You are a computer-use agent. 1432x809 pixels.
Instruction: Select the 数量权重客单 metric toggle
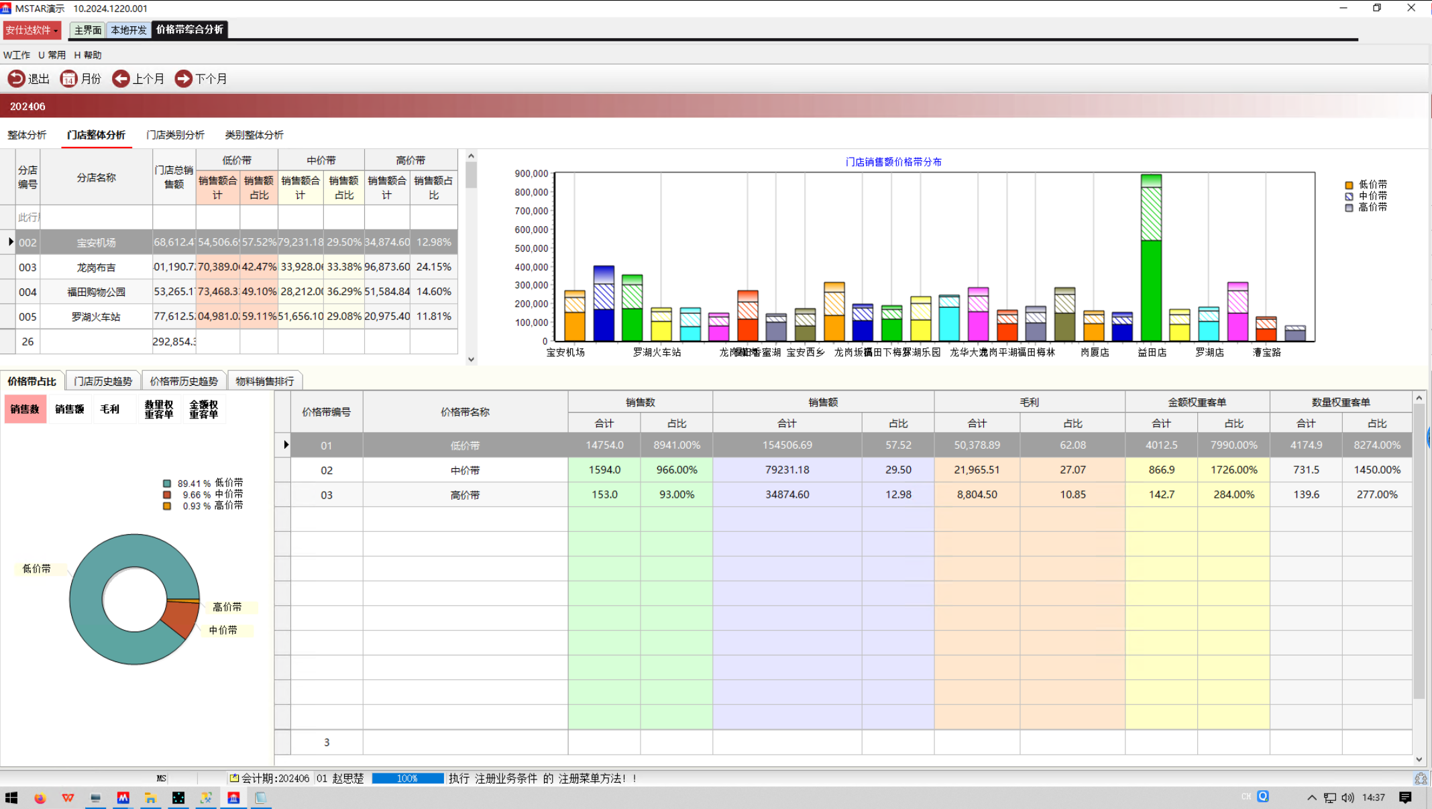point(158,409)
